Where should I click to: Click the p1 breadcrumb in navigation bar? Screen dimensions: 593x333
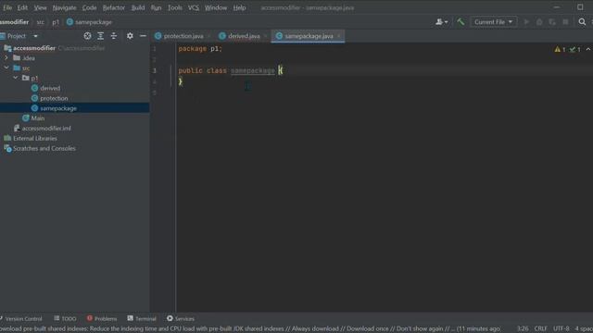coord(56,22)
